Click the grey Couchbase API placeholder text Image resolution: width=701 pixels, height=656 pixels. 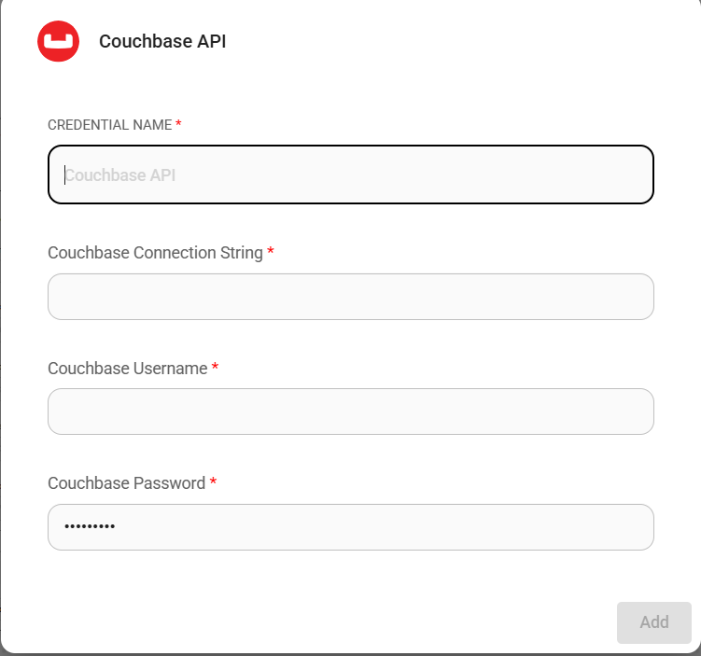click(x=120, y=174)
